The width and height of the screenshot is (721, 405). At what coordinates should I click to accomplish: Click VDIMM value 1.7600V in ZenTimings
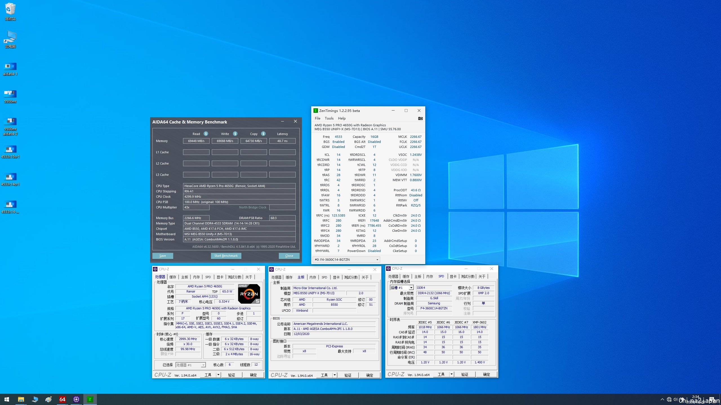pos(416,175)
